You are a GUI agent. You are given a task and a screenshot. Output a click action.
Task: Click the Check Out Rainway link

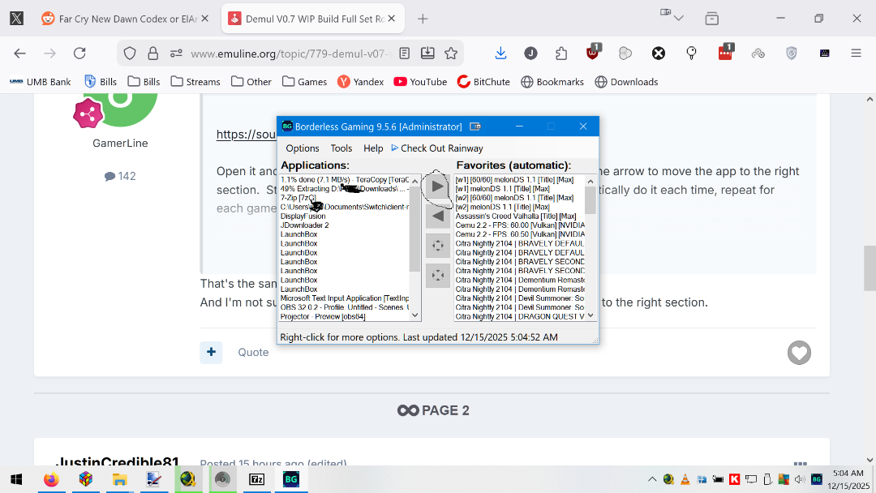click(x=441, y=148)
